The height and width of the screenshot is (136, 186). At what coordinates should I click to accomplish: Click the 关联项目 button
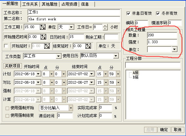pyautogui.click(x=12, y=66)
